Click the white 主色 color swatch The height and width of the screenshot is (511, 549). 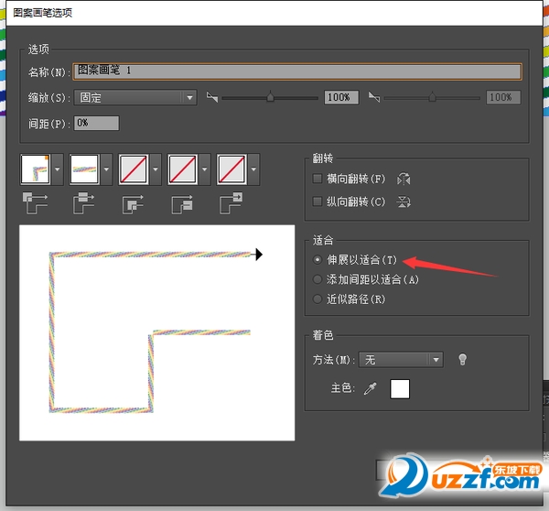click(400, 389)
